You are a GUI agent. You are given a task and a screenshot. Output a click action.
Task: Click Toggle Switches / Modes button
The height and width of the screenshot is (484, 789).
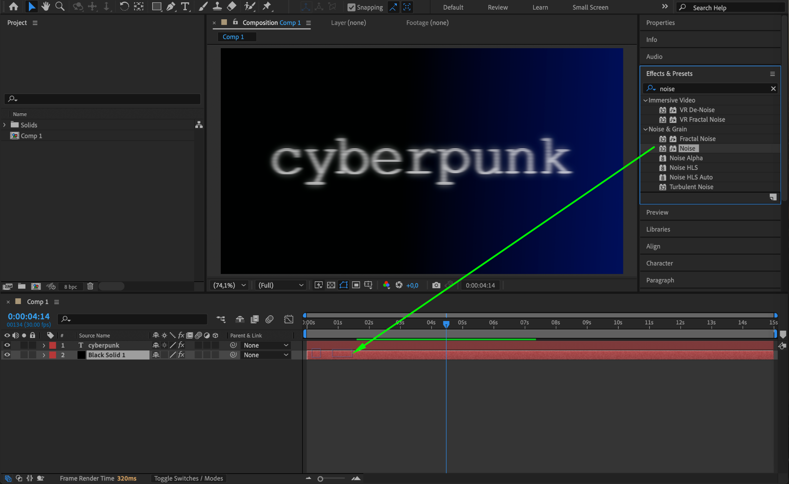(x=188, y=478)
